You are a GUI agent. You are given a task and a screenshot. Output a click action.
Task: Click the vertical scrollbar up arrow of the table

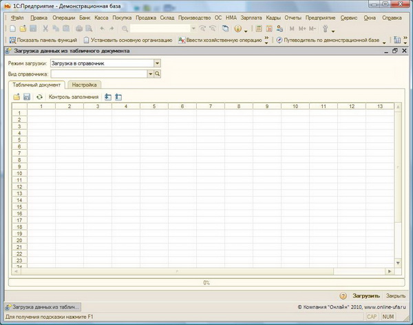point(398,107)
